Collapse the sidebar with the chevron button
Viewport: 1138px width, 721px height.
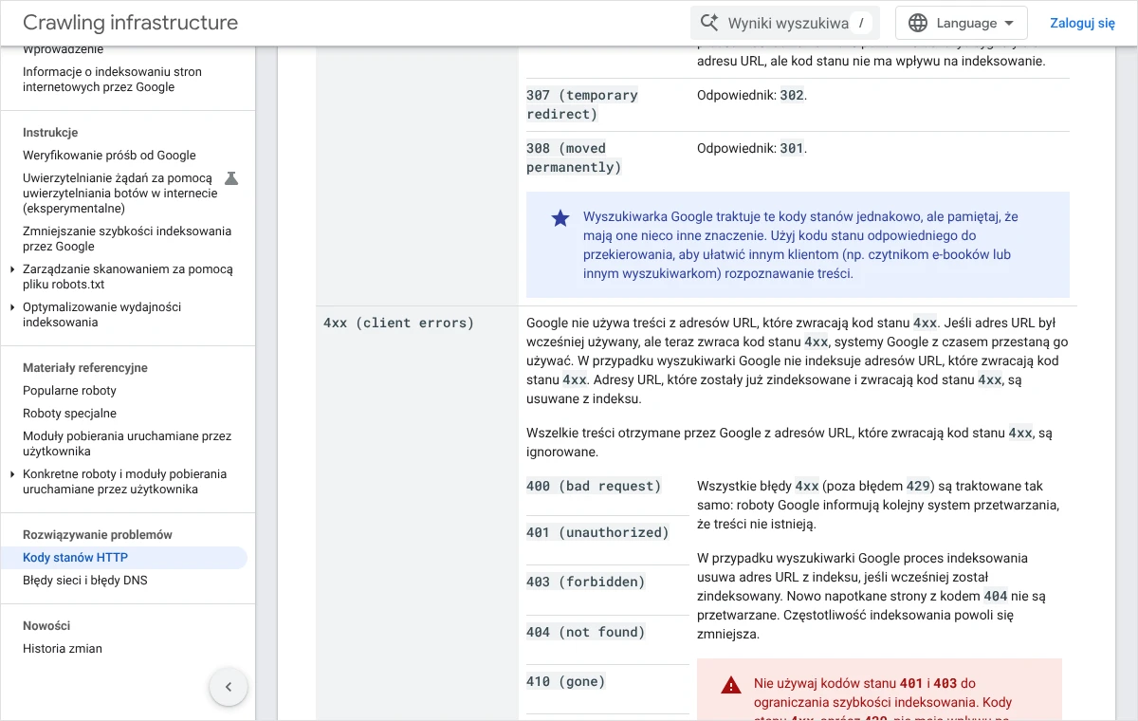[229, 687]
